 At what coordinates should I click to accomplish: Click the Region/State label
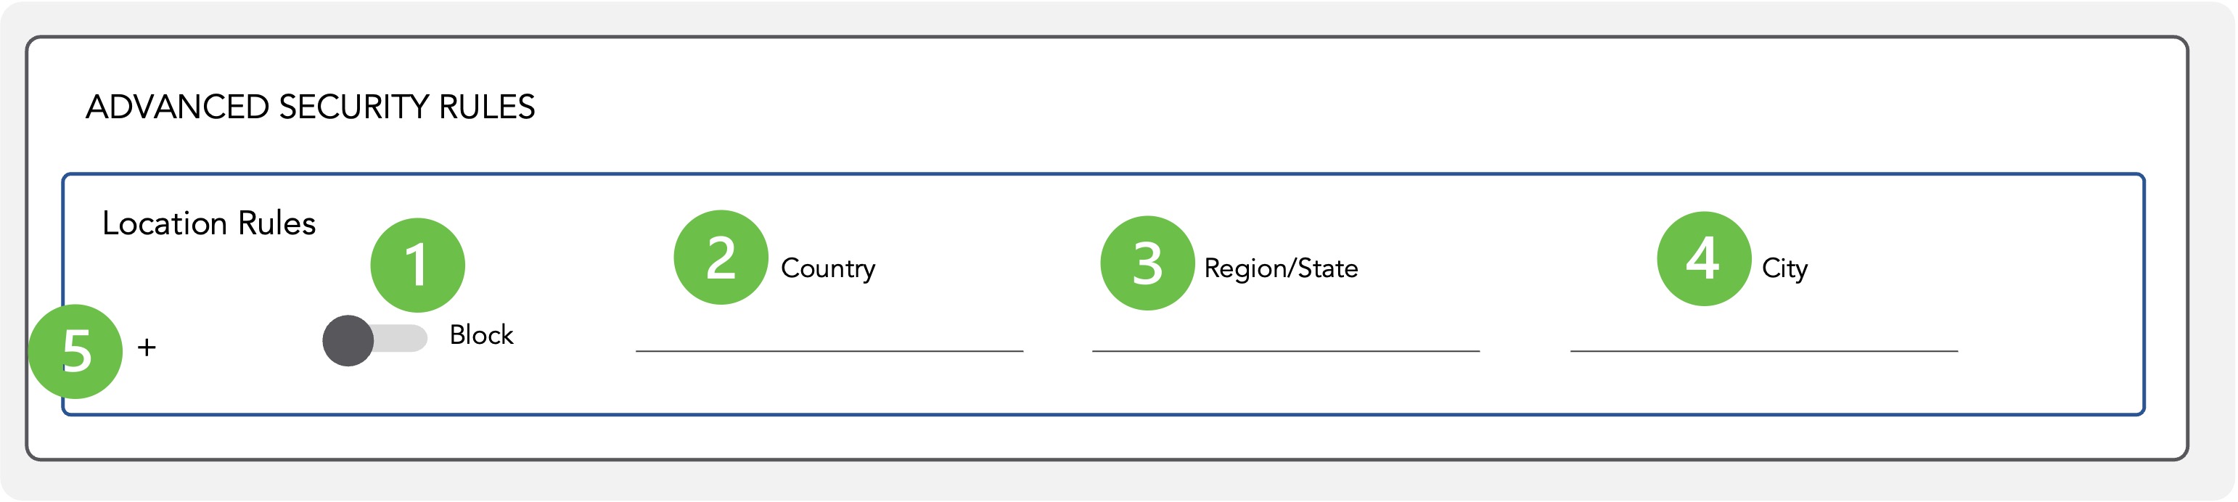click(x=1281, y=268)
